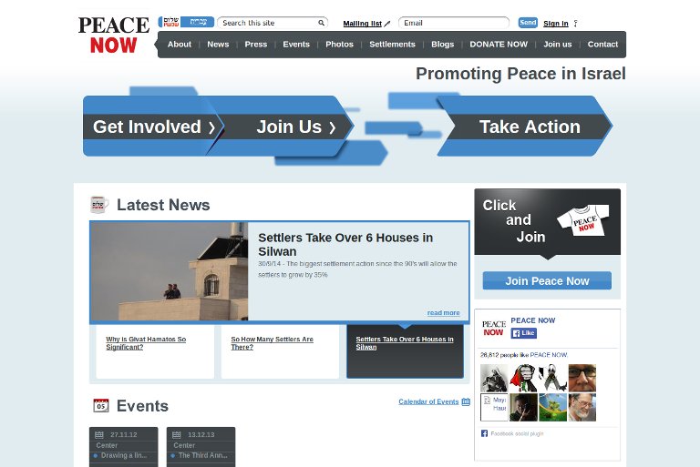This screenshot has height=467, width=700.
Task: Click the Events calendar icon
Action: (101, 405)
